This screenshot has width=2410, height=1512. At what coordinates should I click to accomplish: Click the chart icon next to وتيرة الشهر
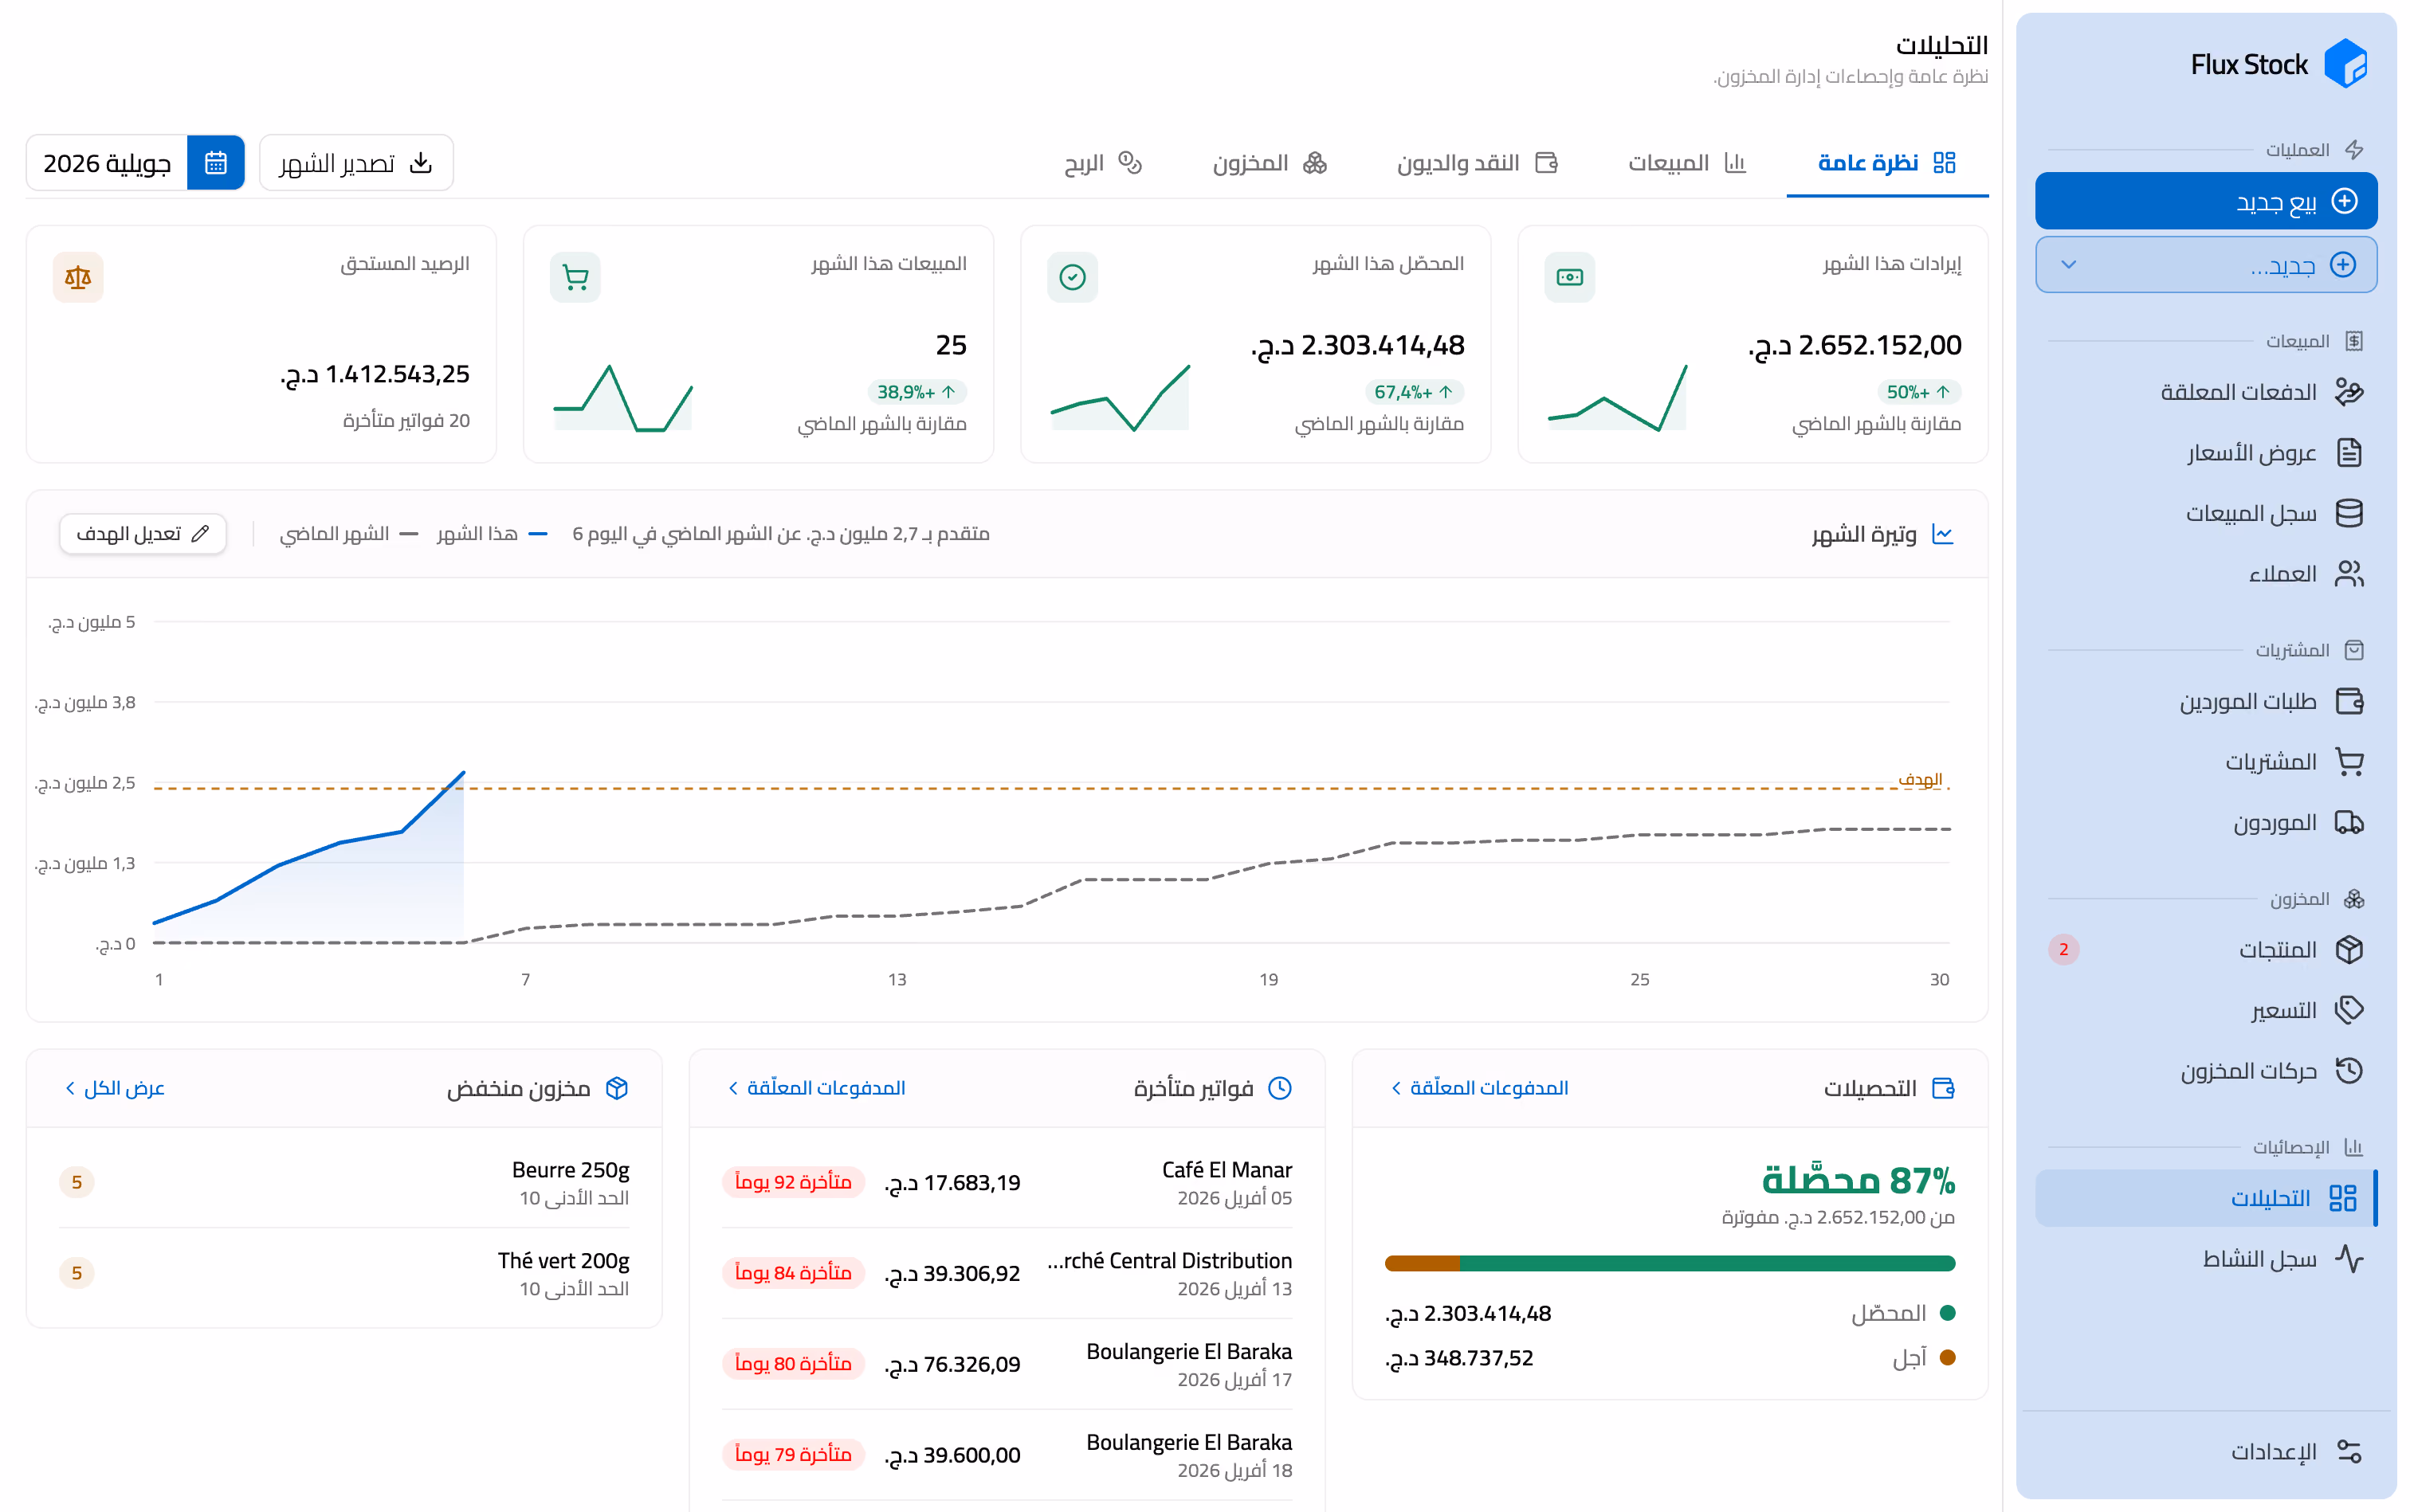[1942, 534]
